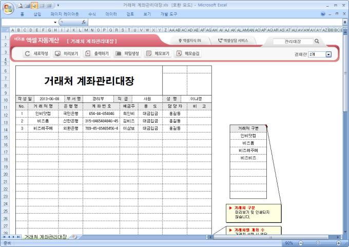Click the 출력하기 button
This screenshot has height=247, width=349.
97,53
